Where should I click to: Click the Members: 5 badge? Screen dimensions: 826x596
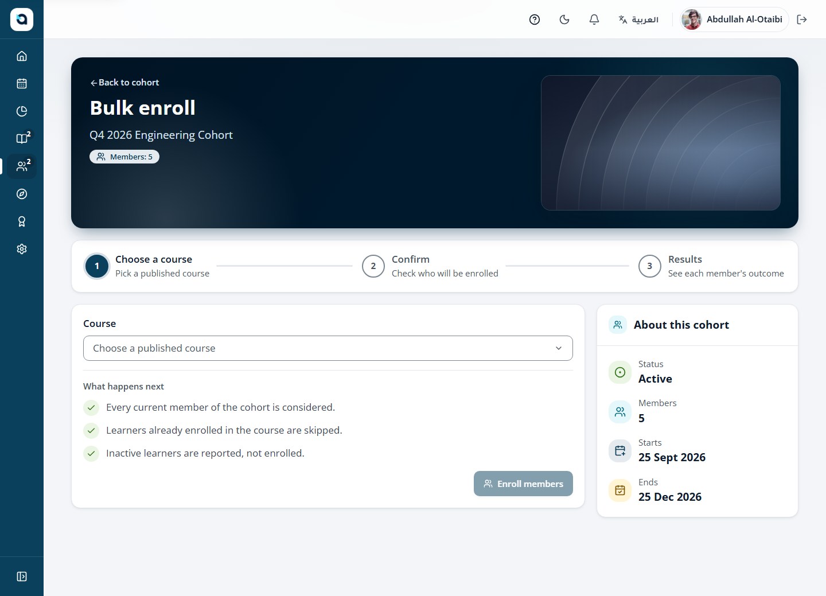click(124, 157)
